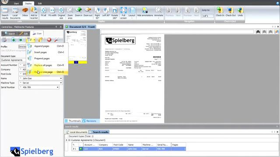280x157 pixels.
Task: Activate the Zoom area tool
Action: tap(70, 13)
